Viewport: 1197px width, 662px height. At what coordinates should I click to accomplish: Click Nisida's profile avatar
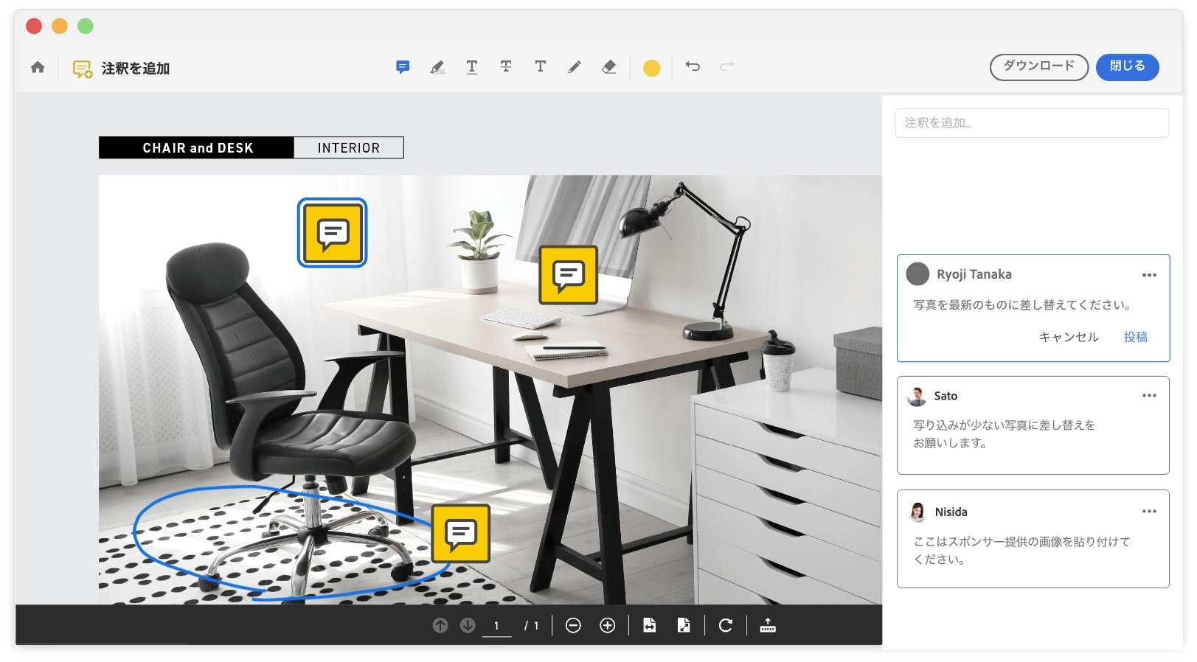tap(917, 512)
